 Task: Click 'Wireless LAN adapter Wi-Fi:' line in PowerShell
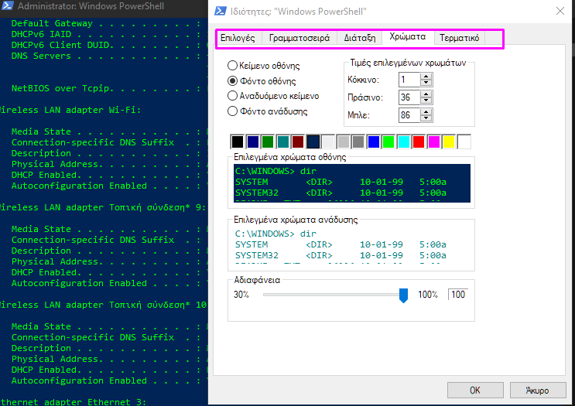70,110
